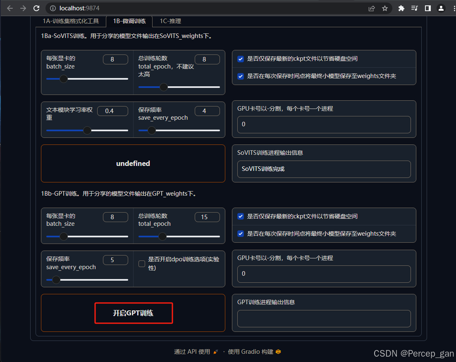Click the GPT save_every_epoch slider
Viewport: 456px width, 362px height.
click(x=87, y=280)
